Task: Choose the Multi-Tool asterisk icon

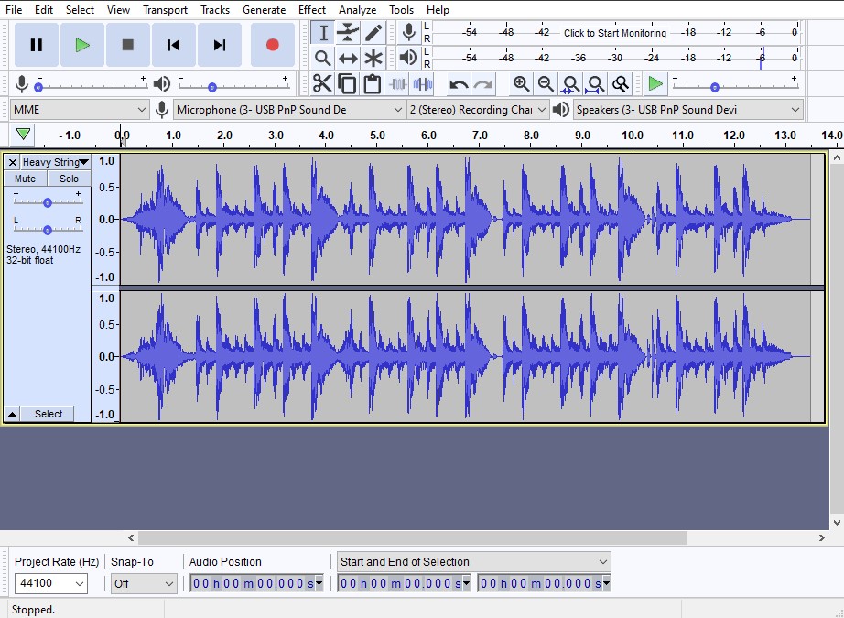Action: click(x=373, y=58)
